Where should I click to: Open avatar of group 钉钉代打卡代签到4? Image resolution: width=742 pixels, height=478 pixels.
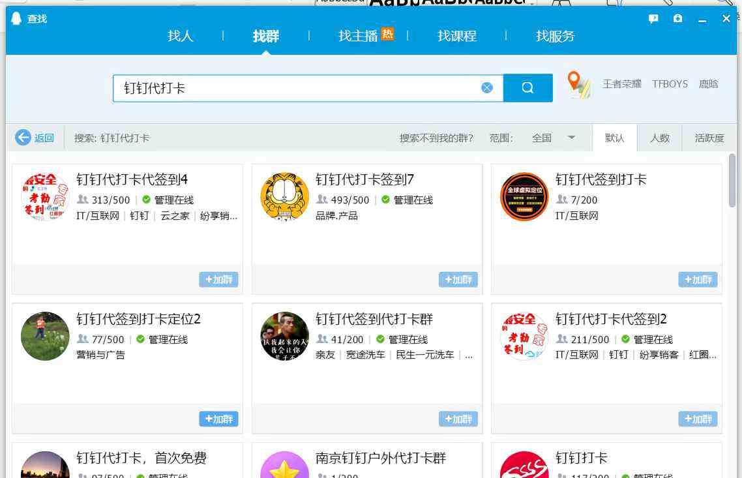coord(45,196)
